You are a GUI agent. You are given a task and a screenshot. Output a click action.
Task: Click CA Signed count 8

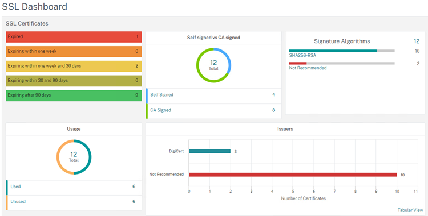[x=273, y=110]
